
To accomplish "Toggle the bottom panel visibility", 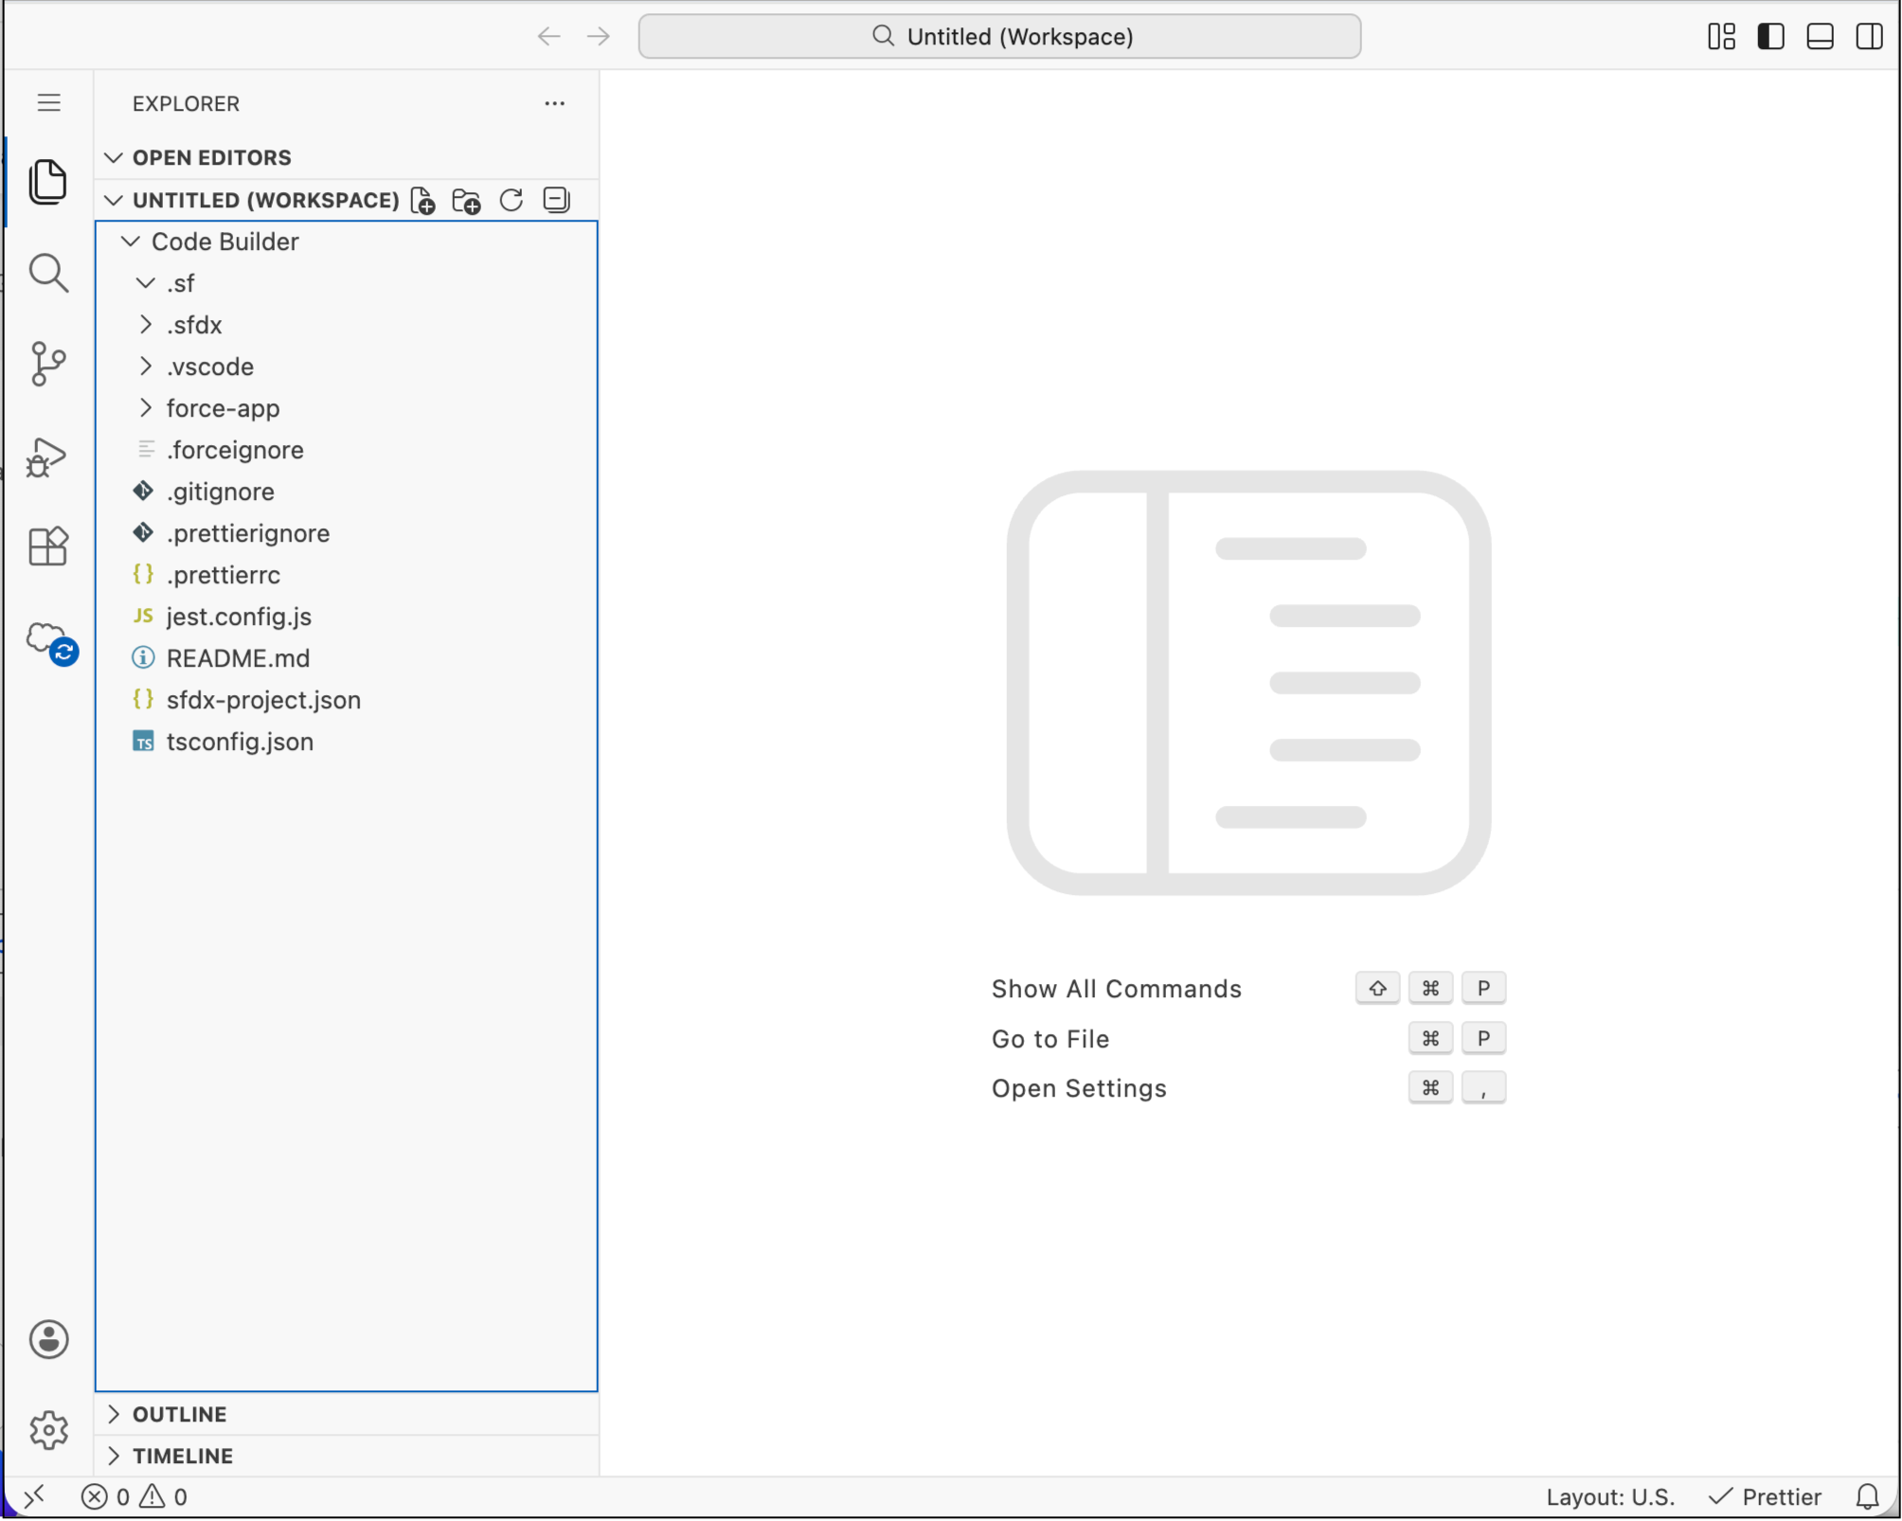I will [1820, 36].
